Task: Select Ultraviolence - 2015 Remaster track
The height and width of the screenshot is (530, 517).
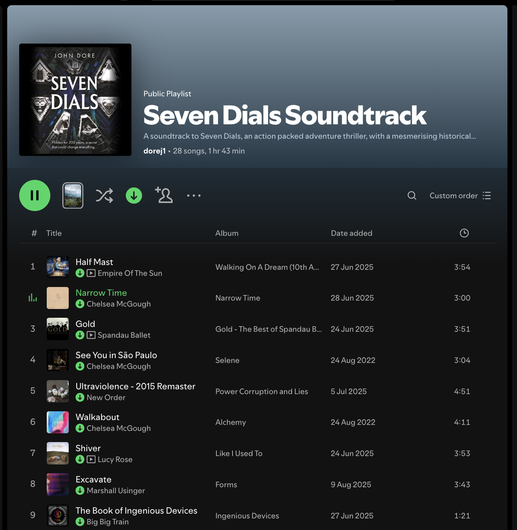Action: (135, 386)
